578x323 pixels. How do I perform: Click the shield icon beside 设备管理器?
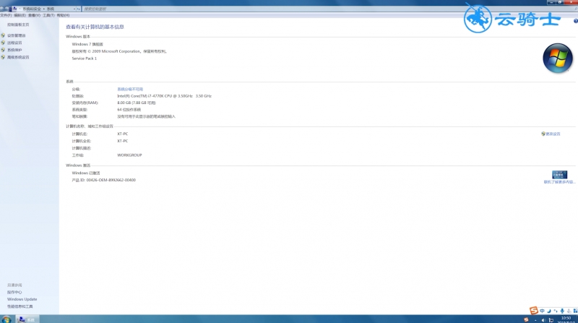pos(3,35)
